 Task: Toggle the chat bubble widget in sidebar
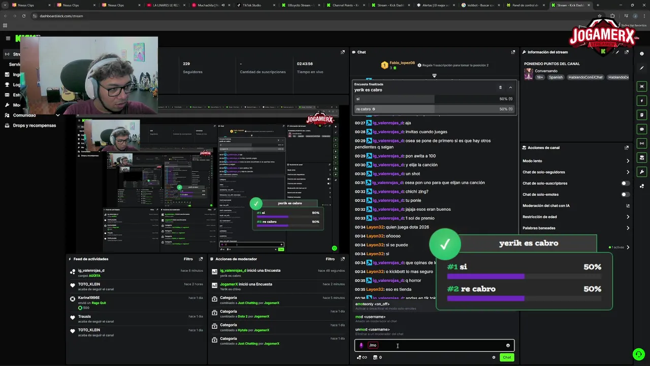pyautogui.click(x=642, y=129)
